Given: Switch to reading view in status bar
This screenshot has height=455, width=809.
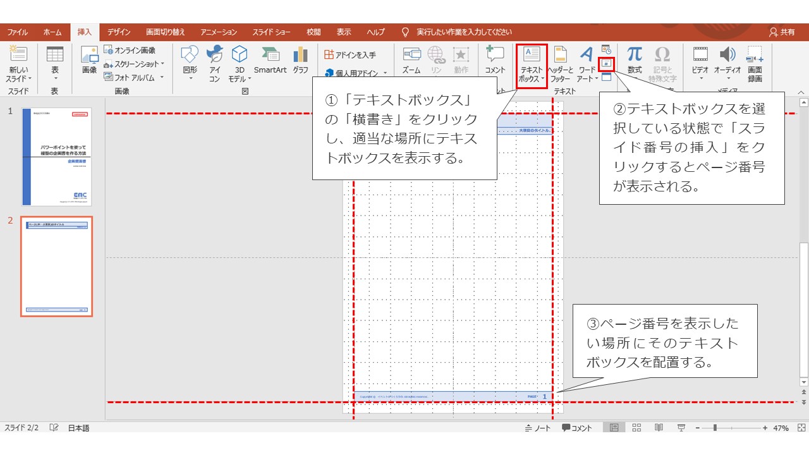Looking at the screenshot, I should tap(659, 428).
